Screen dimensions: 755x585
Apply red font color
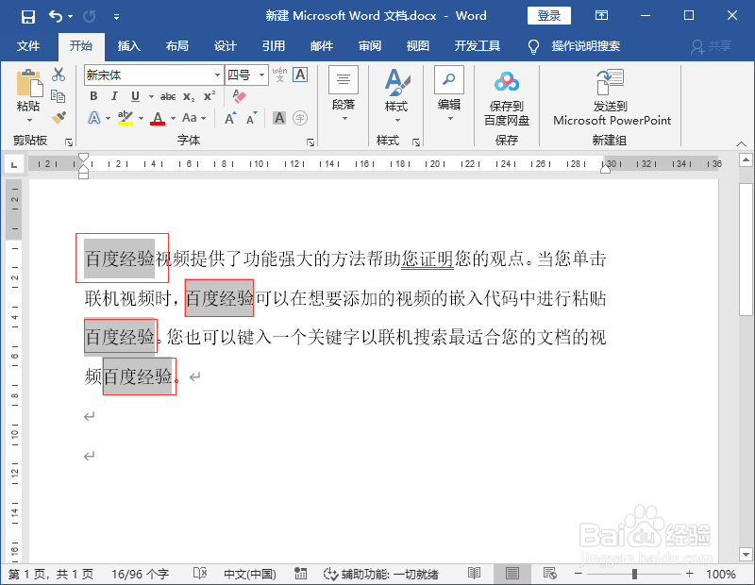click(158, 118)
